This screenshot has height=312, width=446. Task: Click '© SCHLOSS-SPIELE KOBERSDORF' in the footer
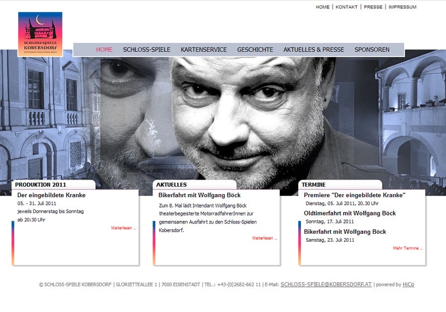(x=75, y=284)
